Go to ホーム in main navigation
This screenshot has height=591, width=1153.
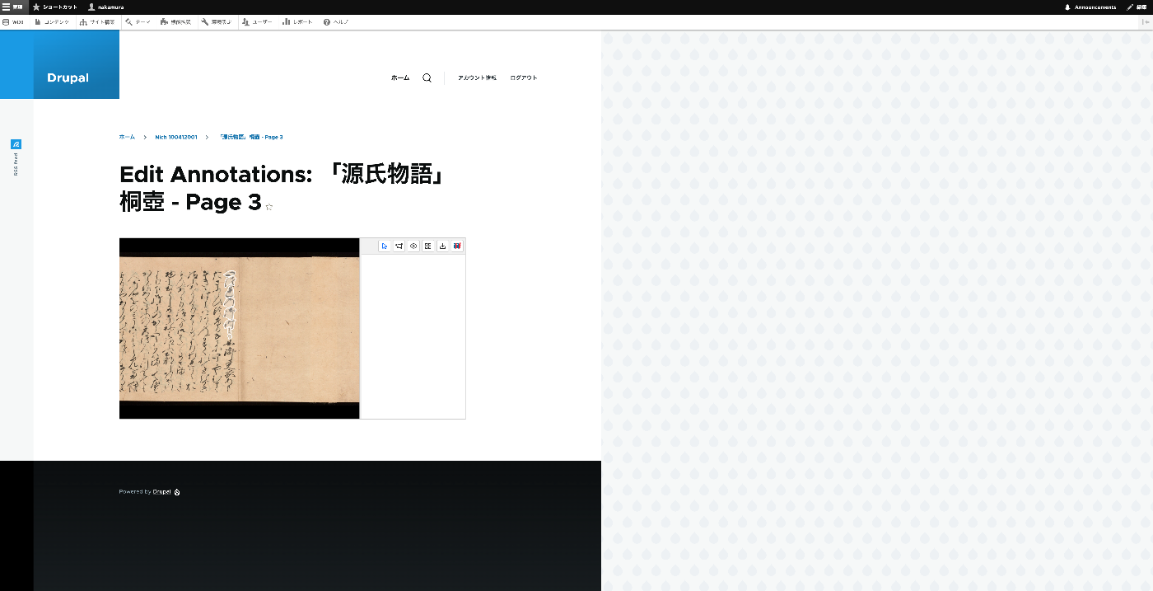(400, 77)
